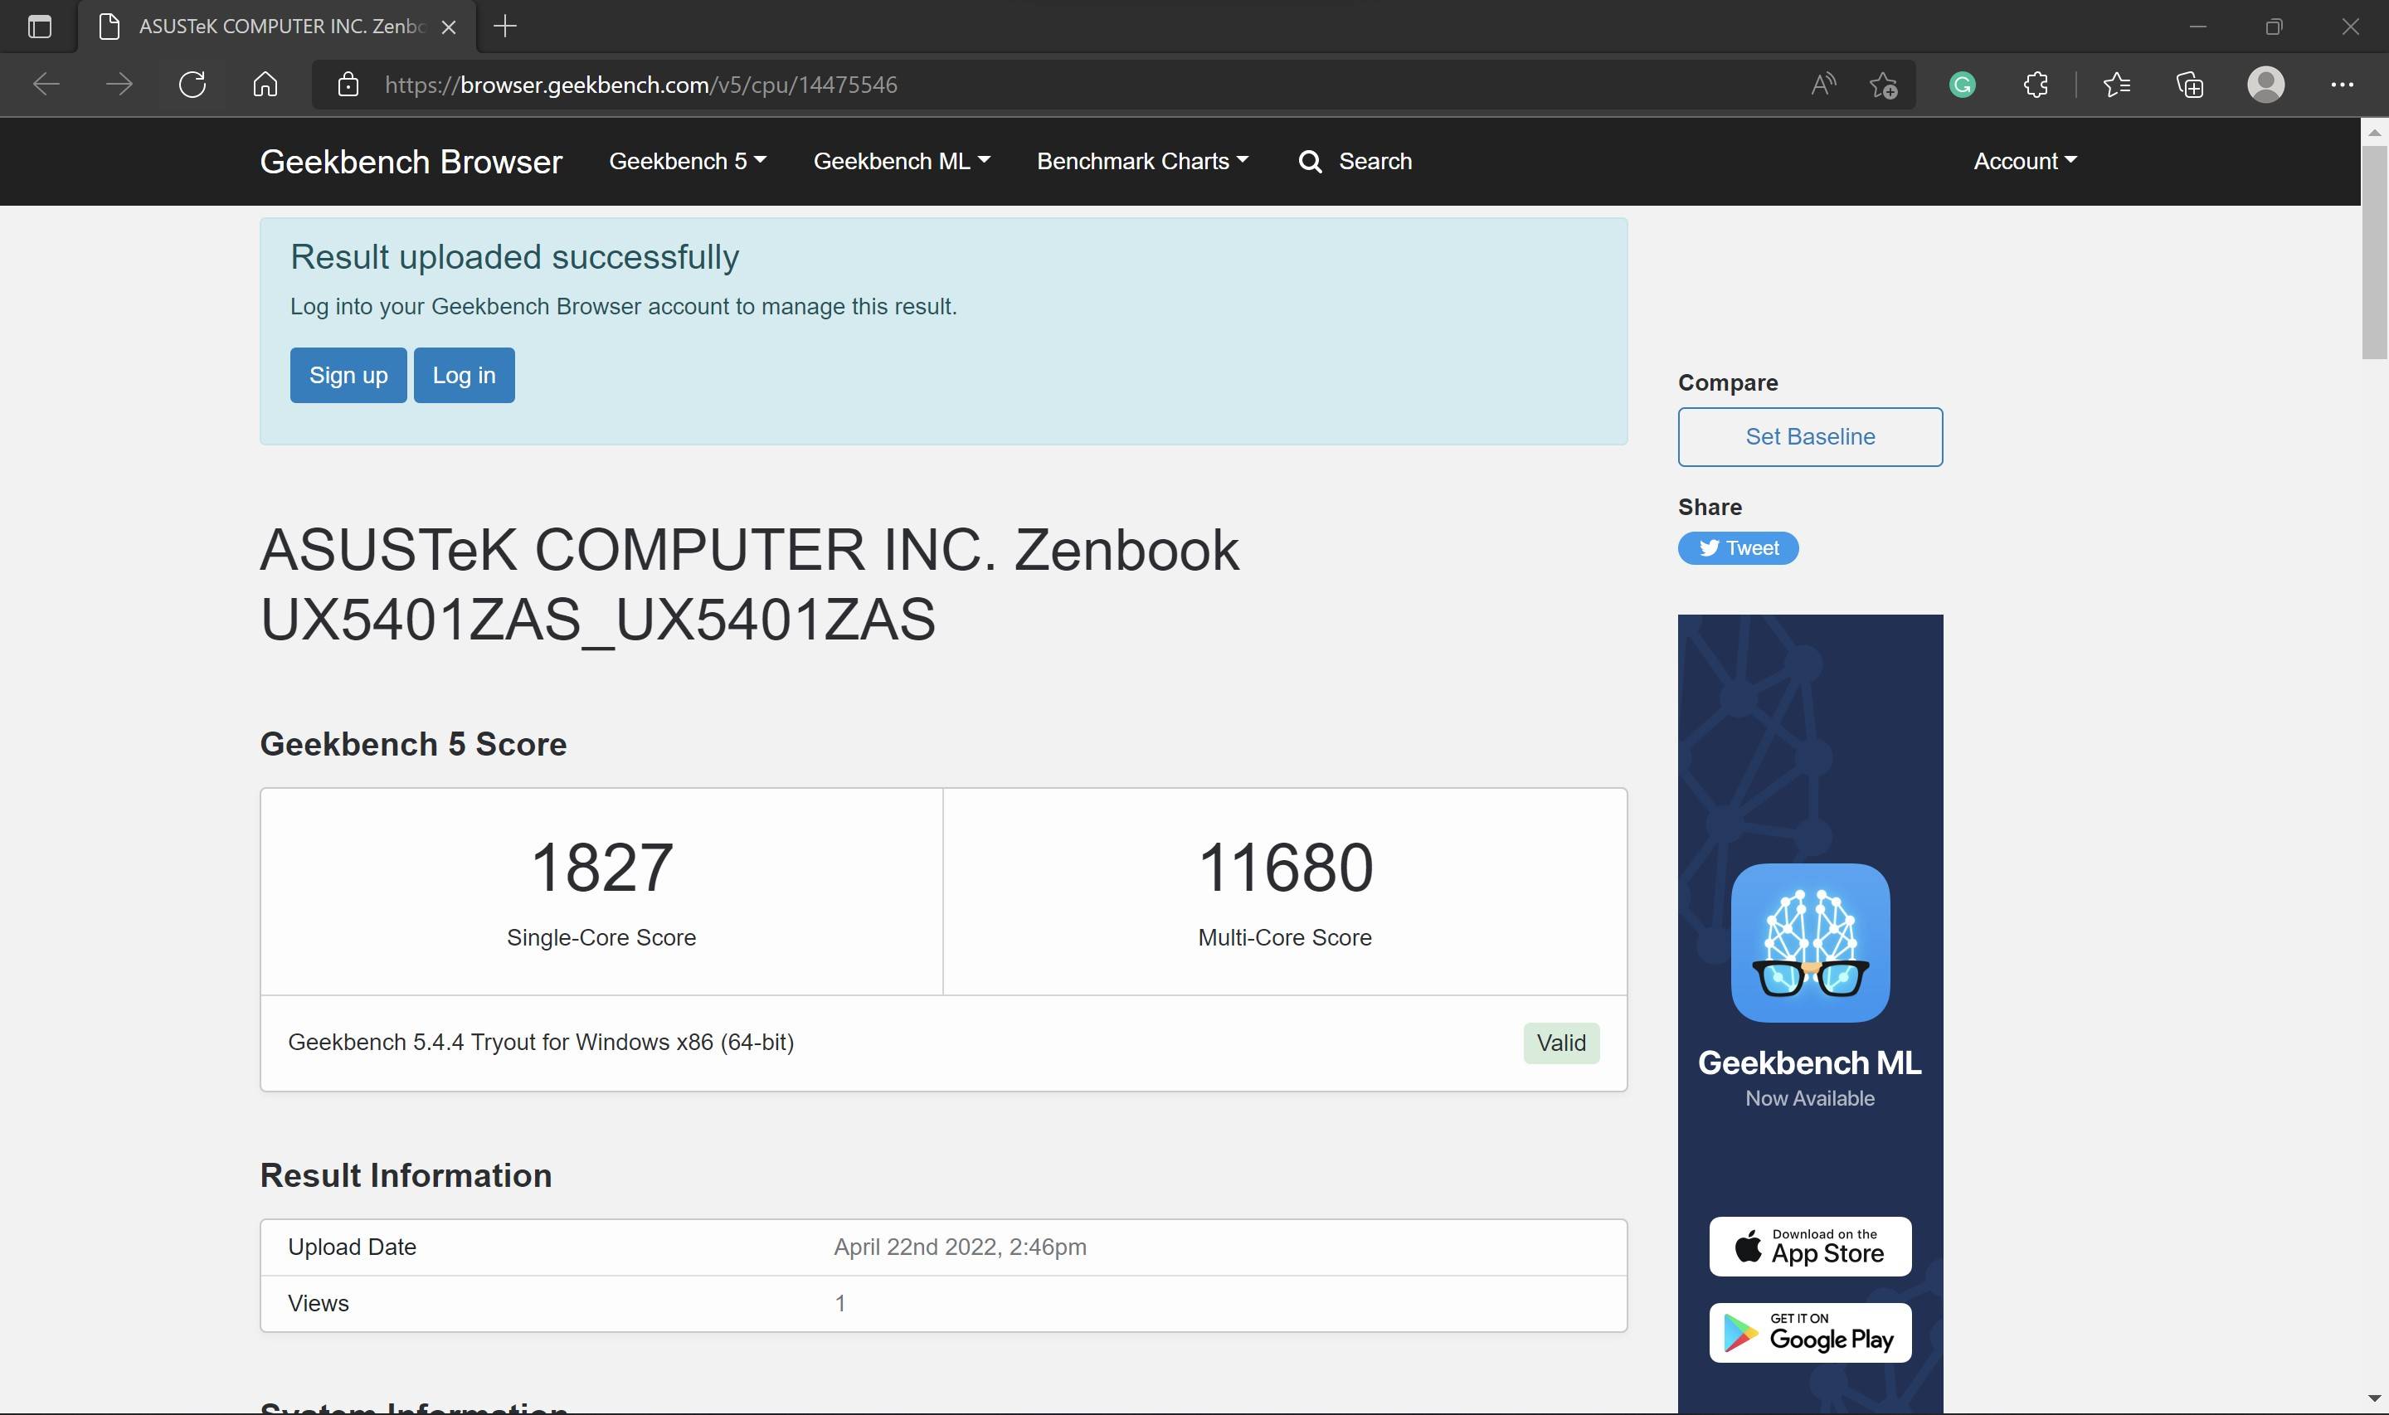Screen dimensions: 2389x1415
Task: Click the Valid status badge
Action: click(x=1560, y=1043)
